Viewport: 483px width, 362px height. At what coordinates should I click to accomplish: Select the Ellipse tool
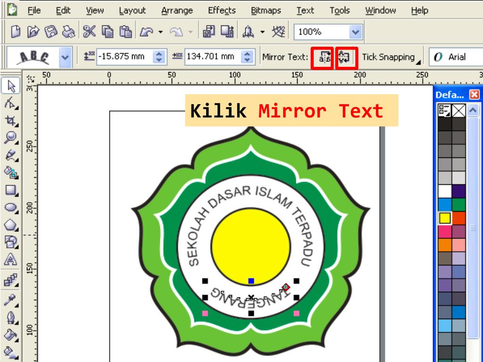[11, 207]
